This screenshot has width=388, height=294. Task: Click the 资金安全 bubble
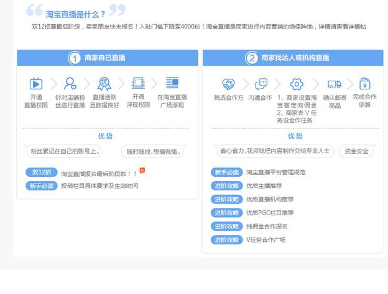coord(356,151)
